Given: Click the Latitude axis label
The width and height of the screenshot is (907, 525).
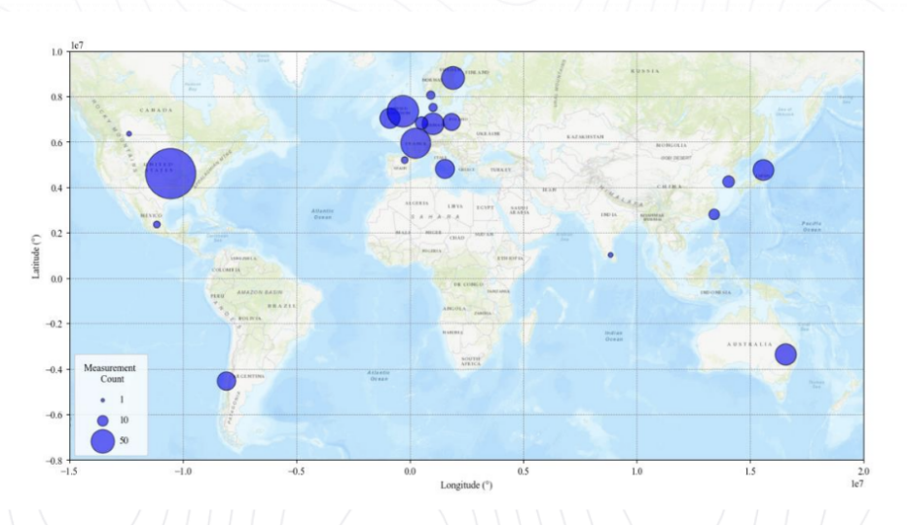Looking at the screenshot, I should (x=35, y=255).
